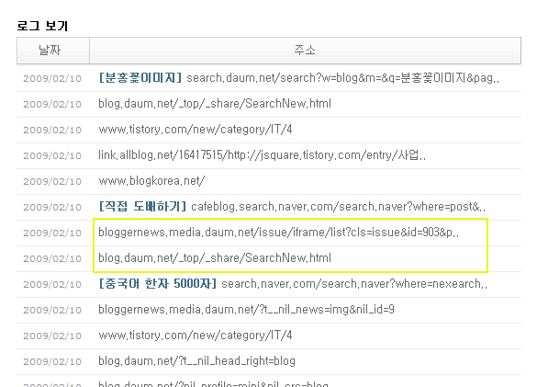Viewport: 537px width, 387px height.
Task: Click the 주소 column header
Action: point(305,51)
